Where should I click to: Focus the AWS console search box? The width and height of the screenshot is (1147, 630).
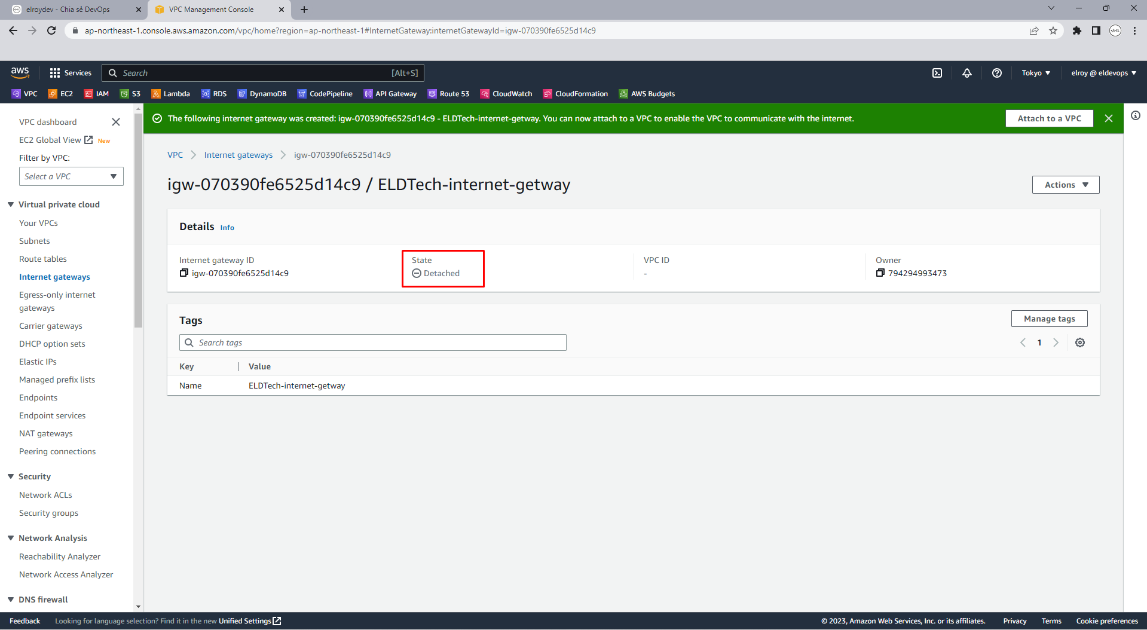tap(263, 73)
